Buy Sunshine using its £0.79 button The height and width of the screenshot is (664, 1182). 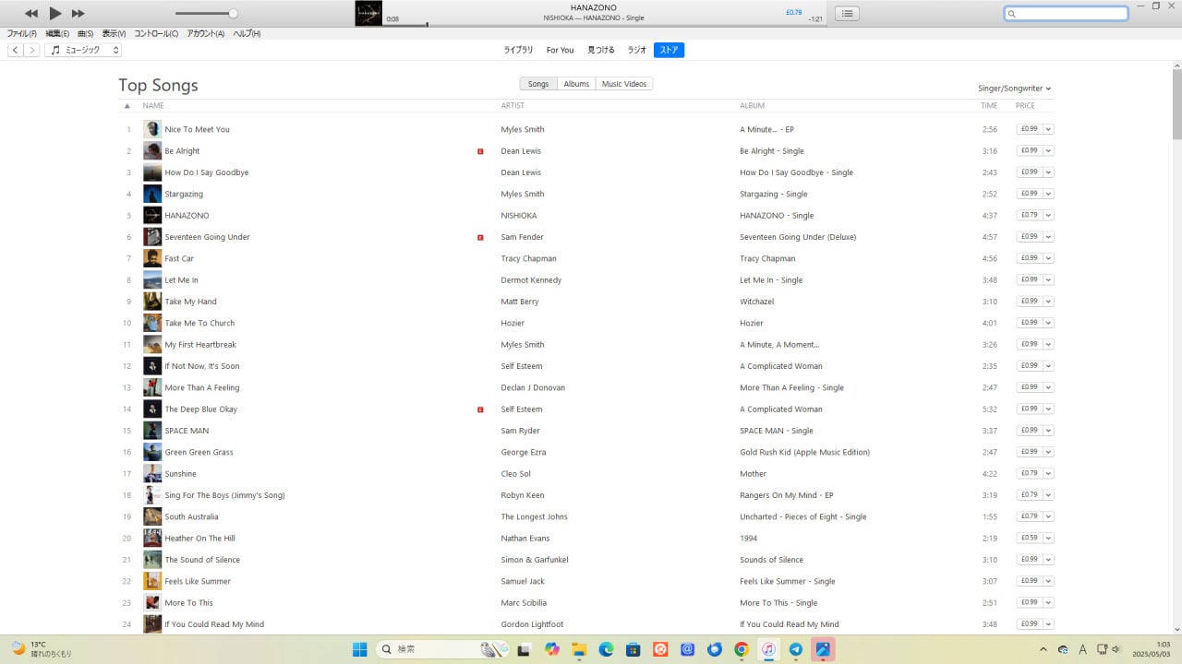(x=1030, y=473)
